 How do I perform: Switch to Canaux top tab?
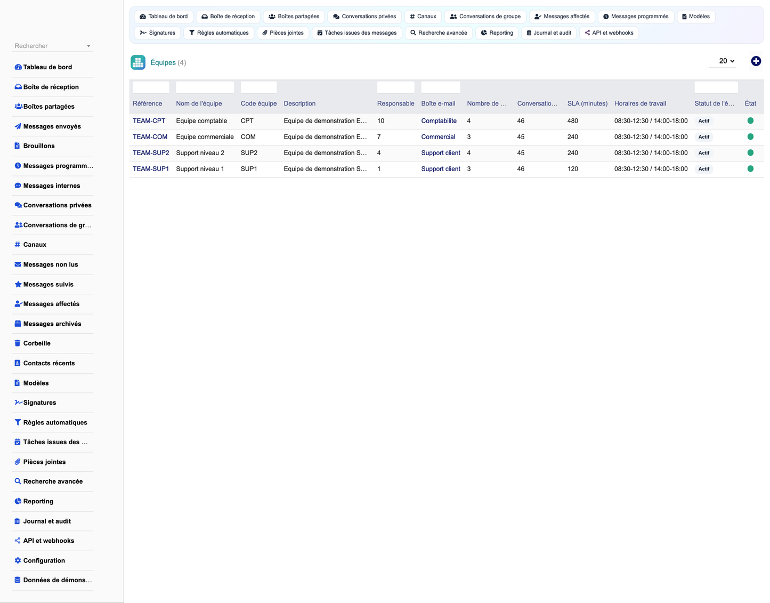click(x=423, y=17)
